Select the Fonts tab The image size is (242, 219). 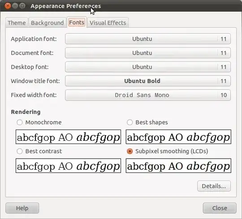tap(77, 22)
